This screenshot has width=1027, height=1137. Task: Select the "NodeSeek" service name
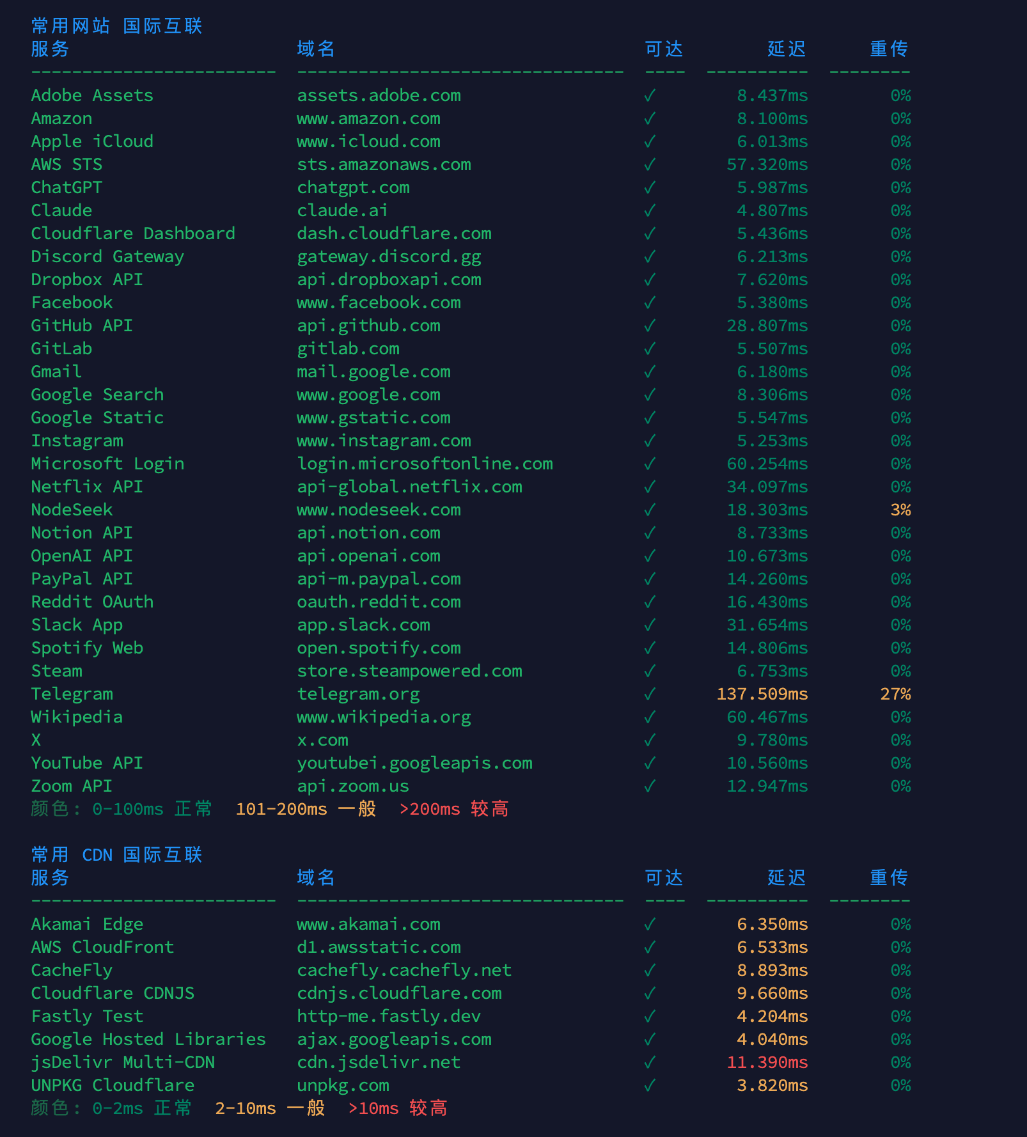click(72, 510)
